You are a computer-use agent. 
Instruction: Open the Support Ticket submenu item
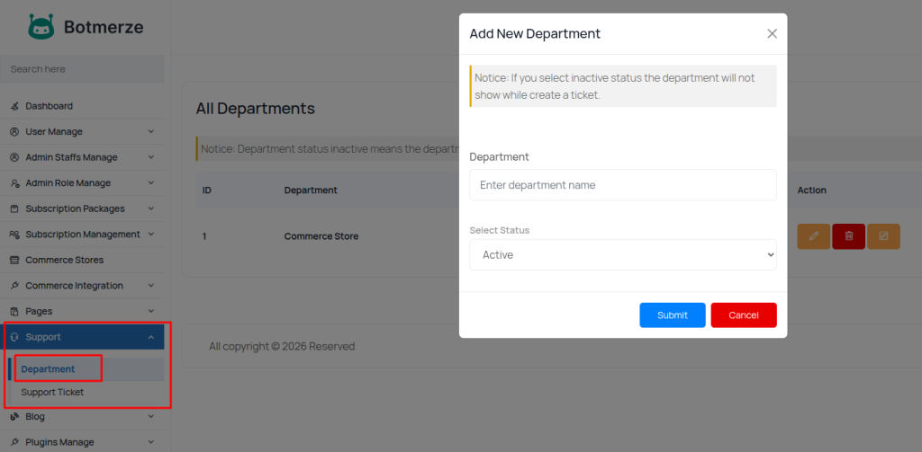tap(52, 393)
